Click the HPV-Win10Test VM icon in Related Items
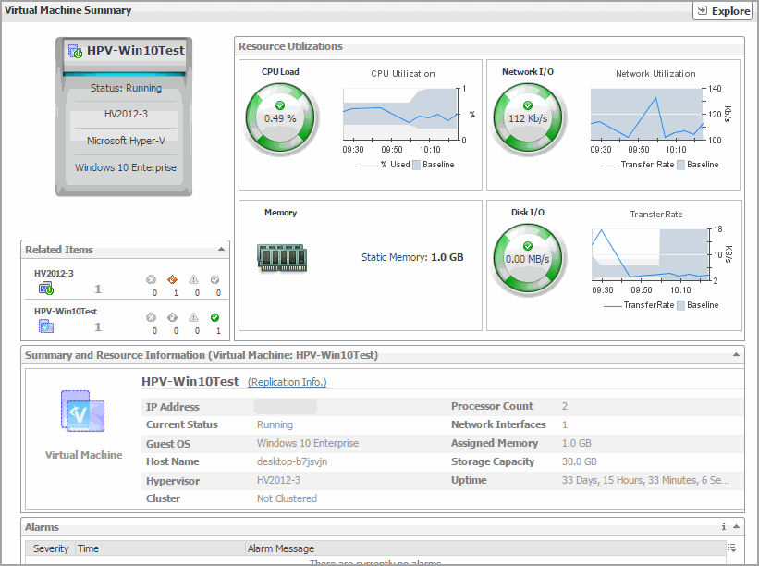The height and width of the screenshot is (566, 759). pos(46,326)
